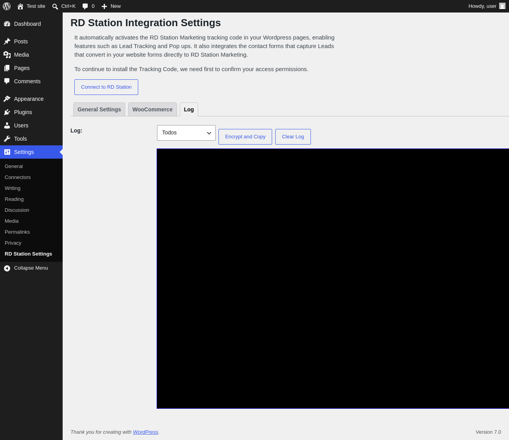This screenshot has height=440, width=509.
Task: Click the Media library icon
Action: [7, 55]
